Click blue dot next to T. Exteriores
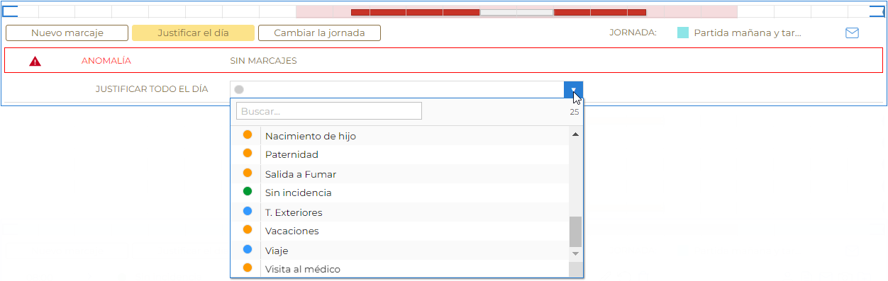Image resolution: width=888 pixels, height=281 pixels. [x=248, y=211]
